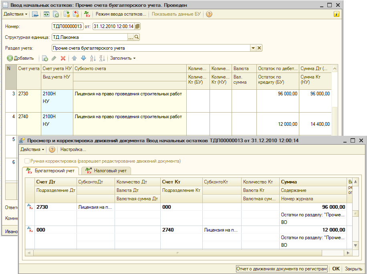This screenshot has height=274, width=367.
Task: Move row down with blue arrow icon
Action: [x=83, y=58]
